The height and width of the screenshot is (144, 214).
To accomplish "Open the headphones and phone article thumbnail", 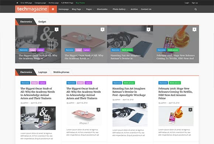I will (130, 115).
